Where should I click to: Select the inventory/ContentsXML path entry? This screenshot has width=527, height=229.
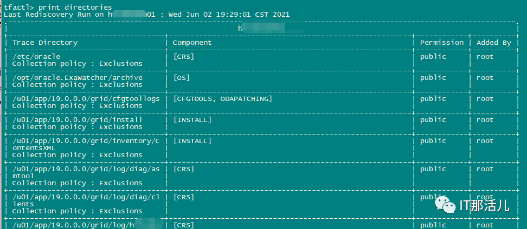click(x=86, y=144)
